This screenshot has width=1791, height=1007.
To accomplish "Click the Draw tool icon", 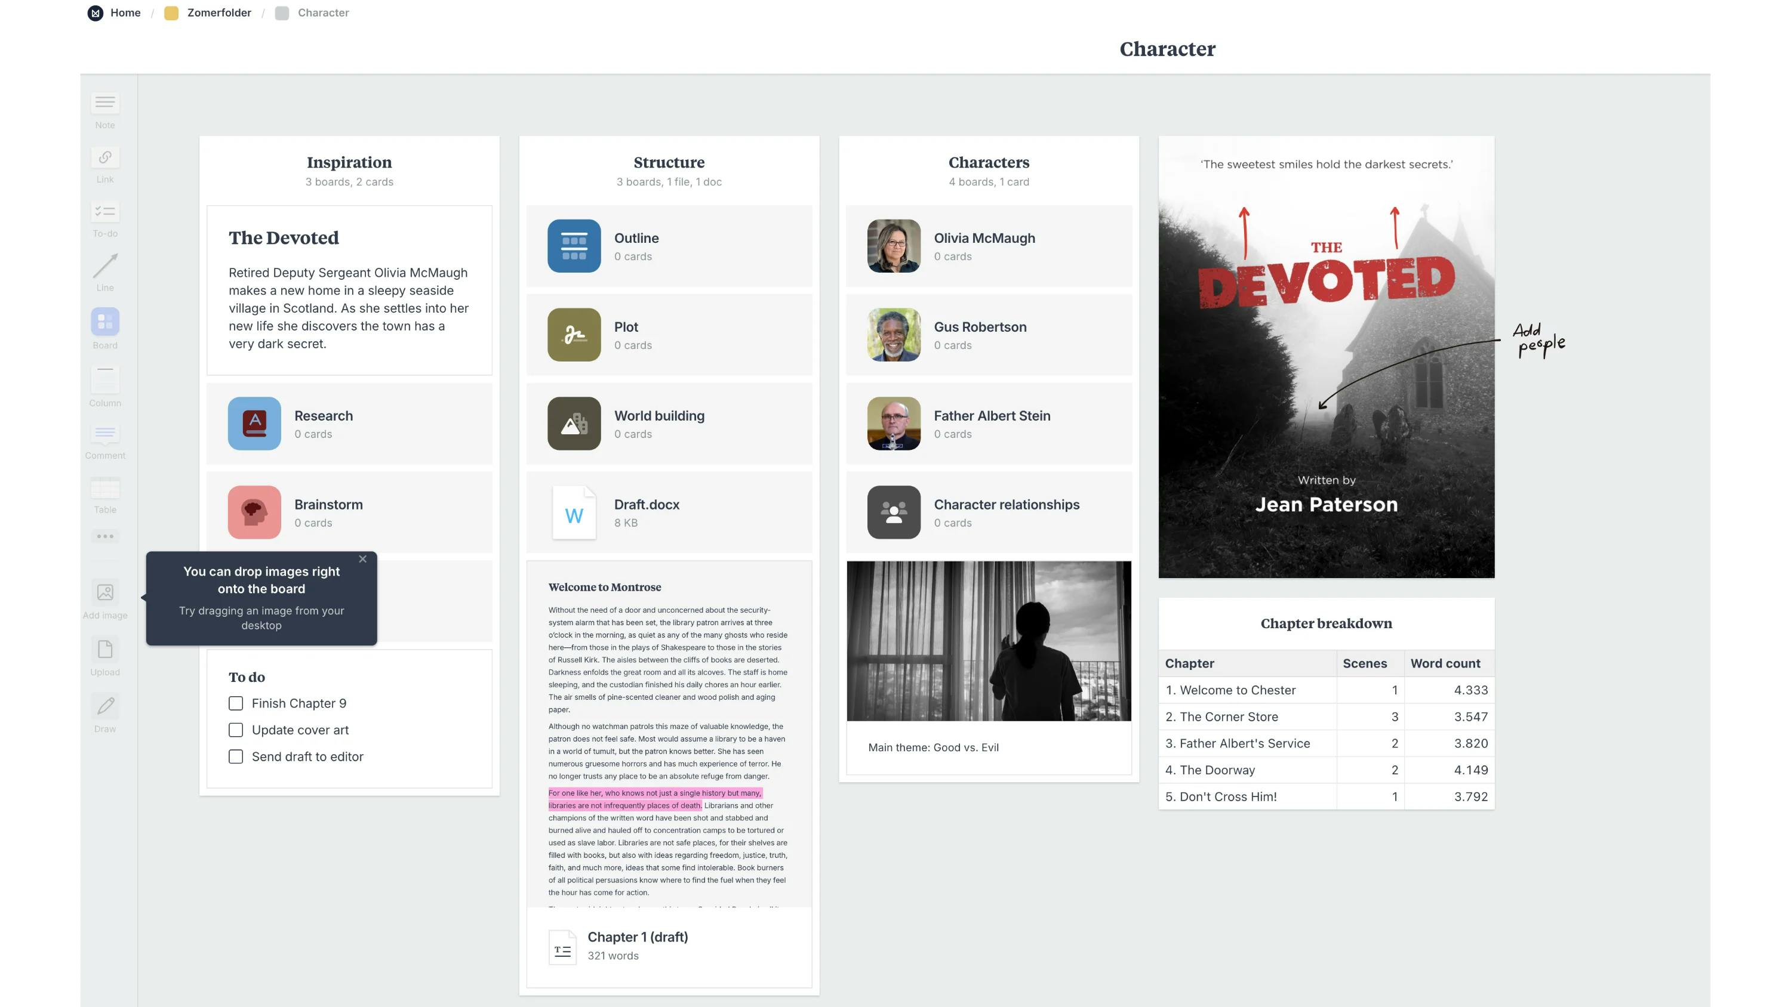I will (105, 707).
